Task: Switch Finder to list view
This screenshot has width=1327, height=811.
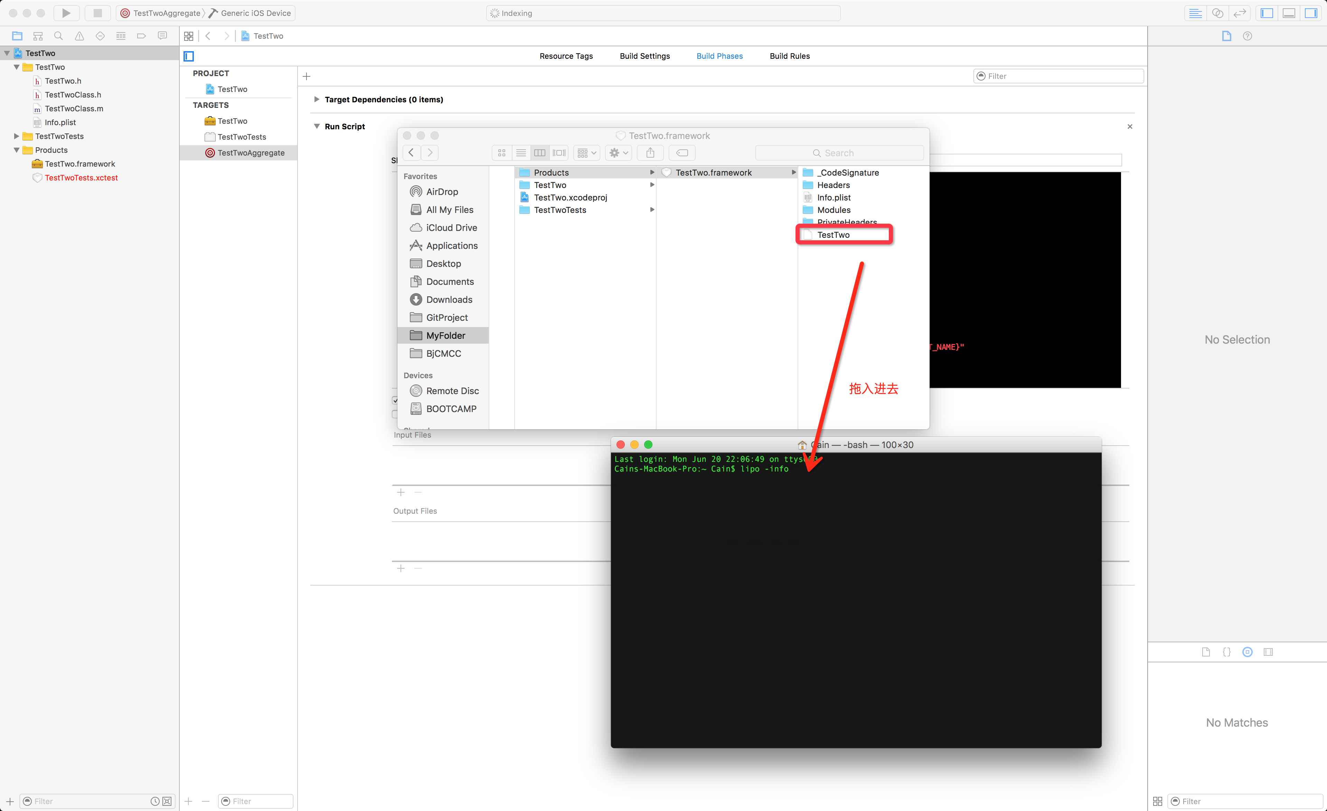Action: coord(521,153)
